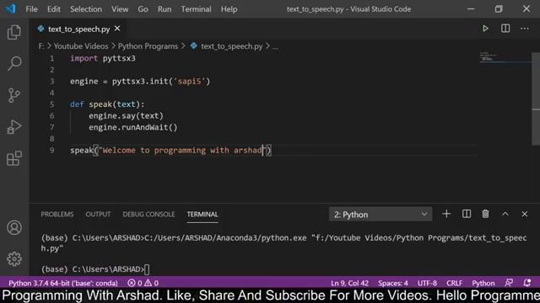Click 'Ln 9, Col 42' status entry
The image size is (540, 303).
pyautogui.click(x=349, y=283)
